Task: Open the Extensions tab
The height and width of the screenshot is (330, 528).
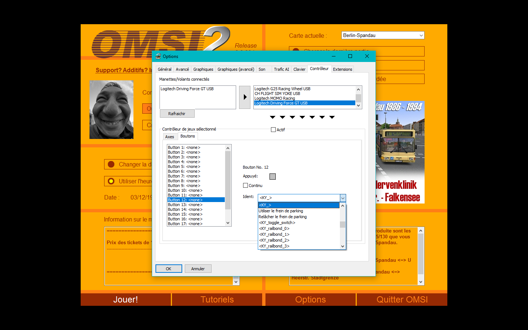Action: click(x=342, y=69)
